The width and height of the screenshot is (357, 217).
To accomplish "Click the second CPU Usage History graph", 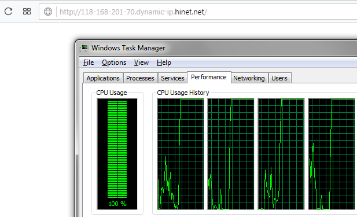I will [231, 154].
